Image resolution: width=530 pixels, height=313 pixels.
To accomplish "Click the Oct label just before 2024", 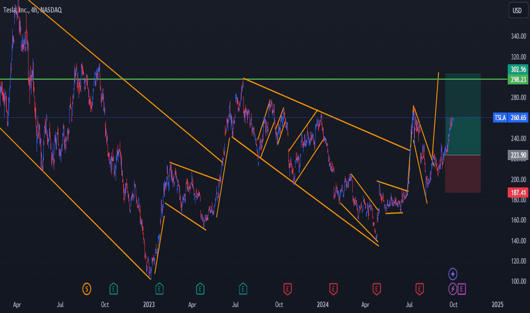I will [279, 304].
